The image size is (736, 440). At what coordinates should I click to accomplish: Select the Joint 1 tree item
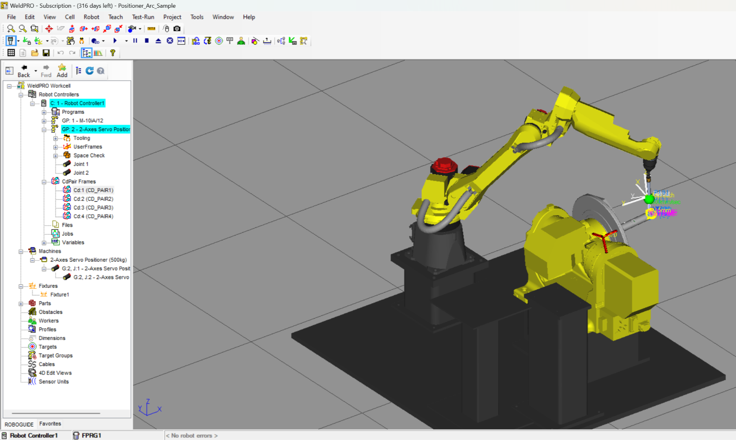coord(81,164)
